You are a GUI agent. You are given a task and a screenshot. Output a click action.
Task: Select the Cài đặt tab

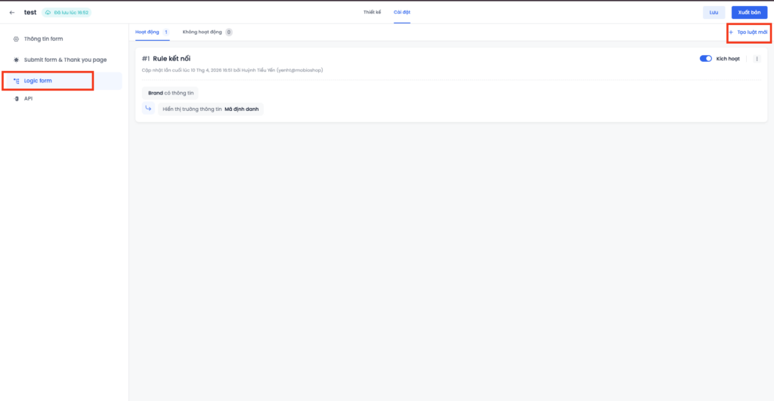click(401, 12)
